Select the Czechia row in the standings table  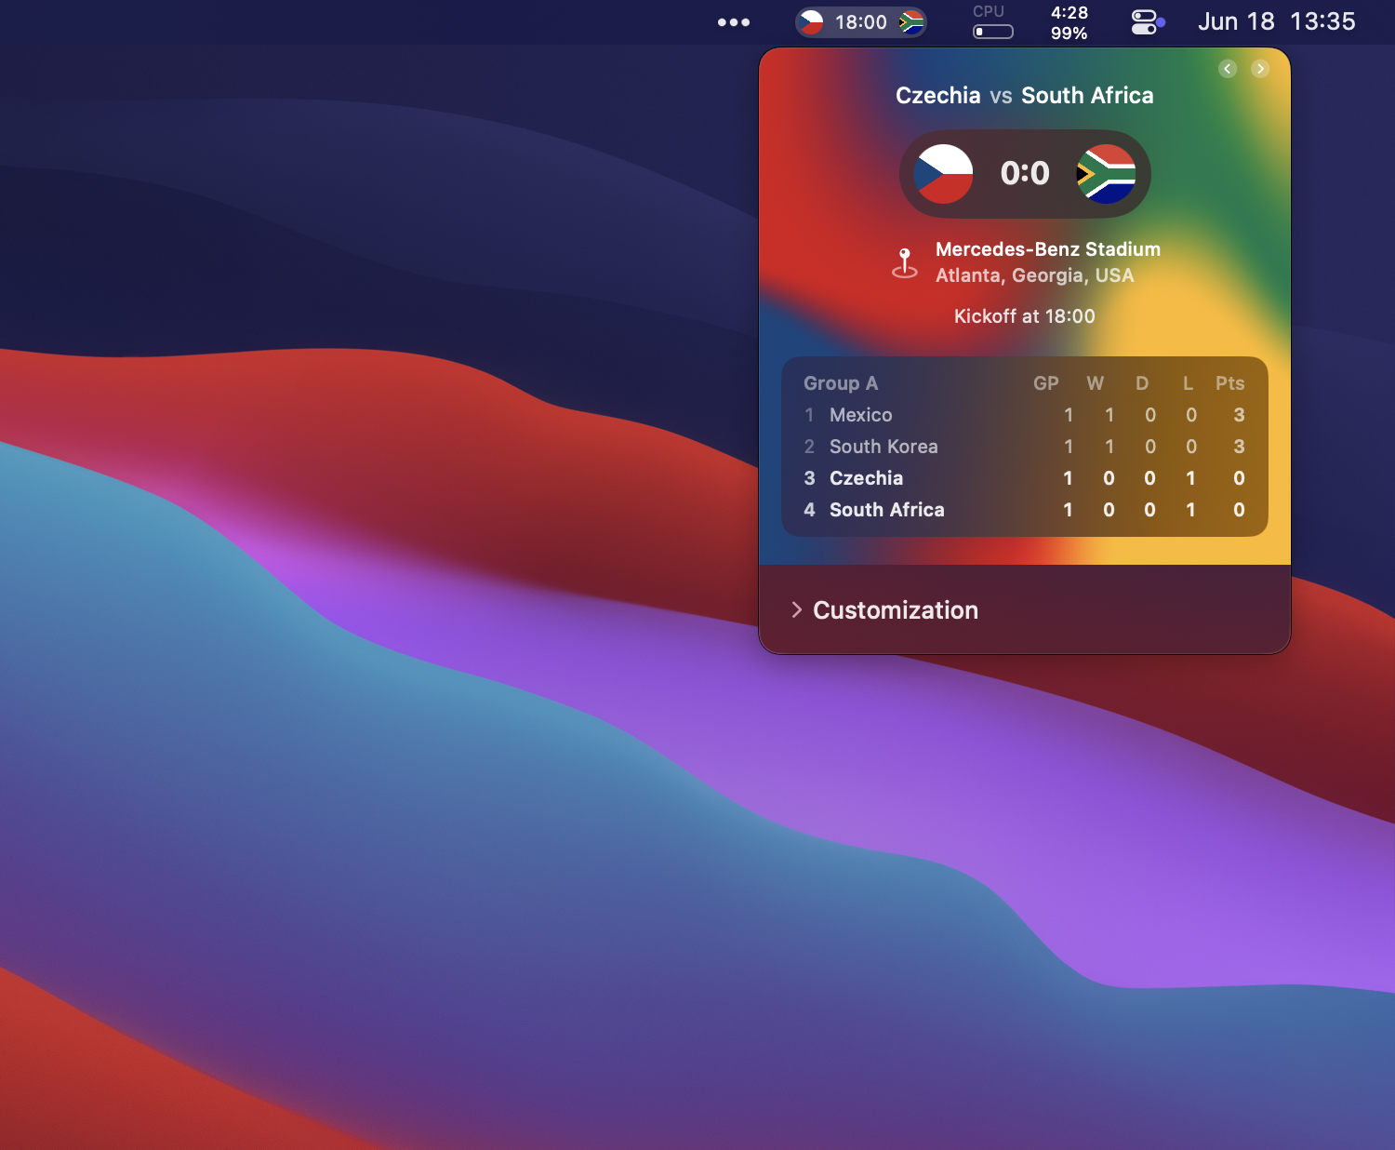coord(1025,478)
